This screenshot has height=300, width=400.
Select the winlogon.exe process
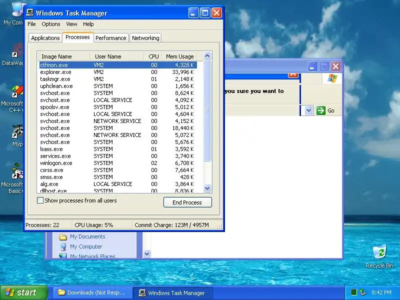coord(118,163)
